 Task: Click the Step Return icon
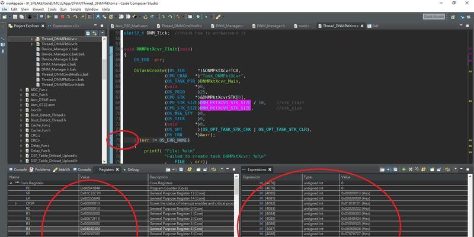pos(82,17)
